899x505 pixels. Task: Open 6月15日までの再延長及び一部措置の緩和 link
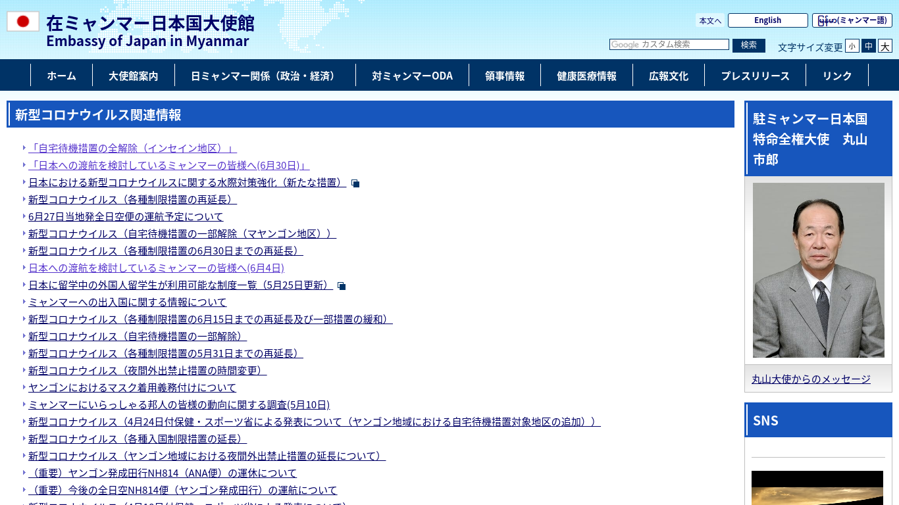211,319
